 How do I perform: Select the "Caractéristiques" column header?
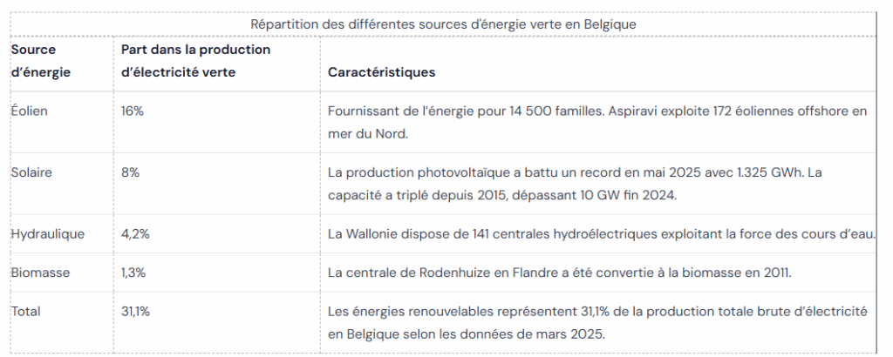[x=381, y=72]
